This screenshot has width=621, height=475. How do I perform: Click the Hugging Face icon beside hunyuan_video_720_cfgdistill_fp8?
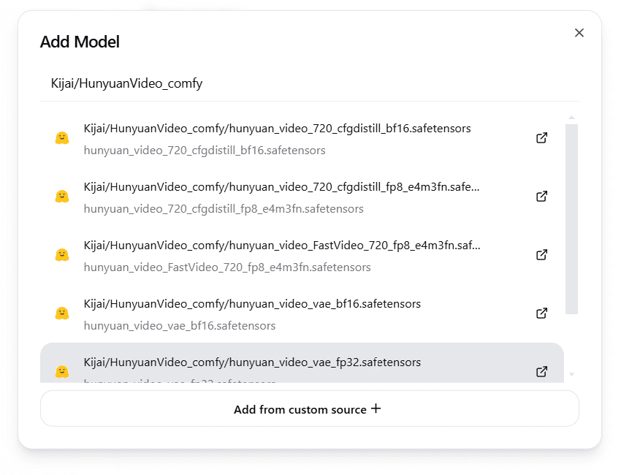coord(61,196)
